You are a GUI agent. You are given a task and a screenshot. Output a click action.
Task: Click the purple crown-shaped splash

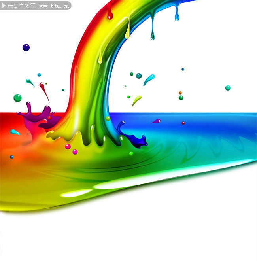[36, 116]
